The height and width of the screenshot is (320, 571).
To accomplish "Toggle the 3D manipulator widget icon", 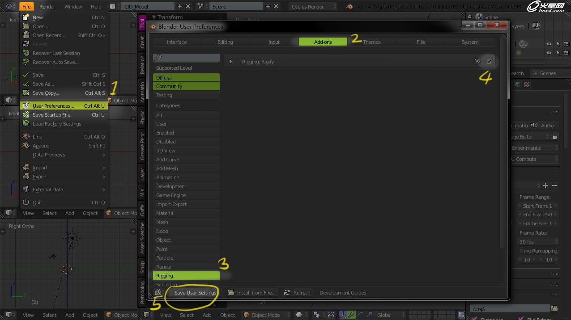I will (343, 315).
